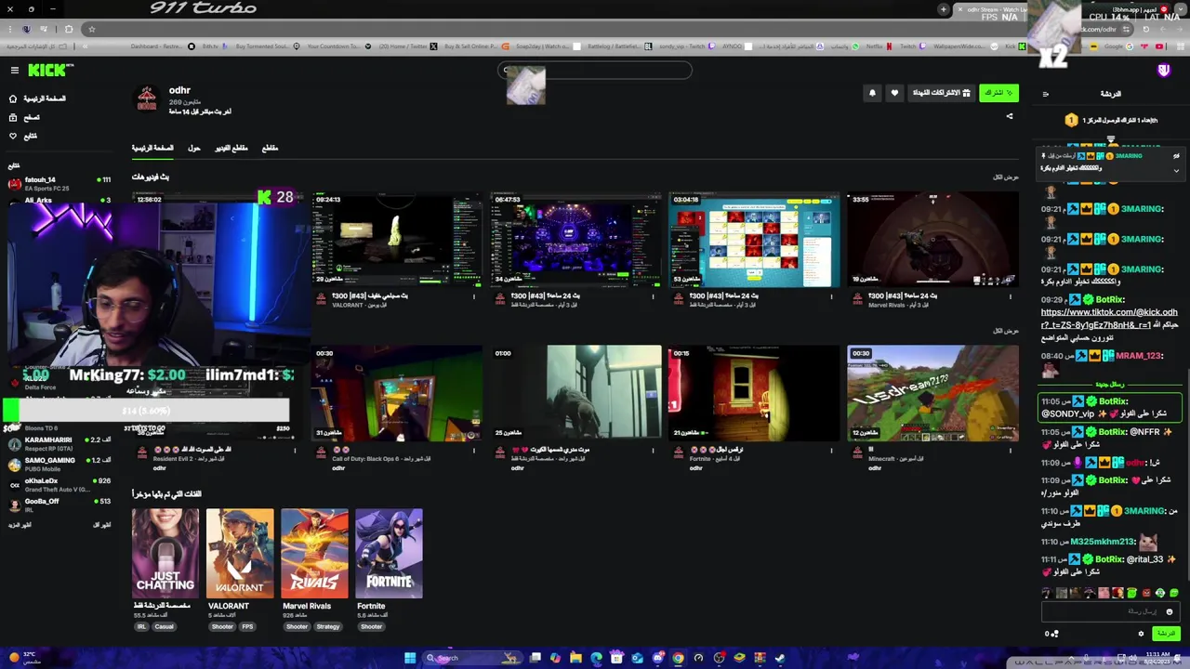Viewport: 1190px width, 669px height.
Task: Open the emoji picker in the chat input
Action: 1170,611
